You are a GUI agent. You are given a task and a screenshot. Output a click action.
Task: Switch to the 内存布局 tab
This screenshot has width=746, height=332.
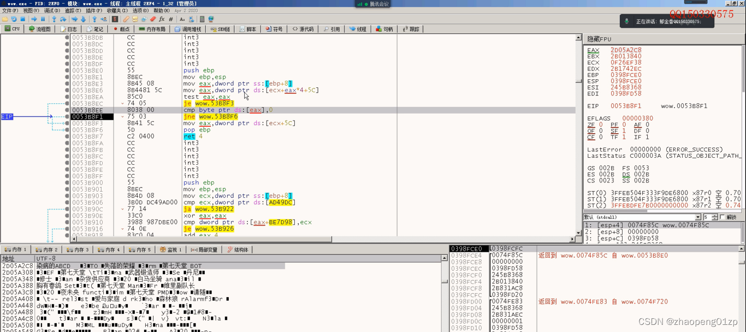click(x=152, y=29)
